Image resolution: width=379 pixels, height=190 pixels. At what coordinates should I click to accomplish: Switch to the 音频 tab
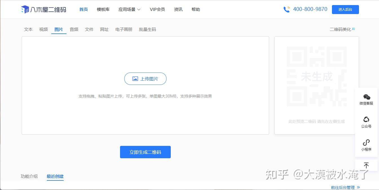tap(74, 29)
